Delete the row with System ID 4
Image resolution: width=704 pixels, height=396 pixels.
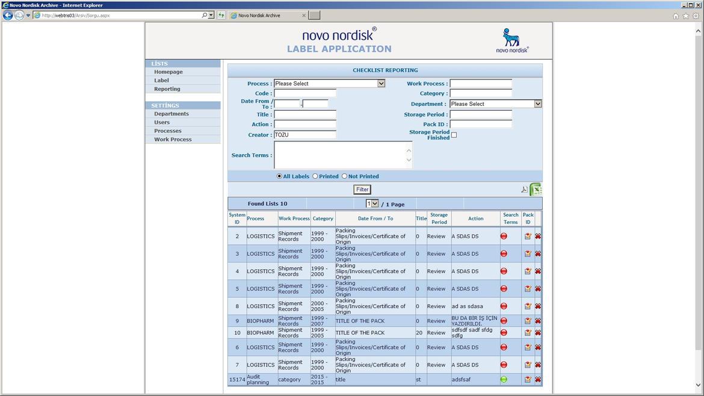[x=538, y=271]
